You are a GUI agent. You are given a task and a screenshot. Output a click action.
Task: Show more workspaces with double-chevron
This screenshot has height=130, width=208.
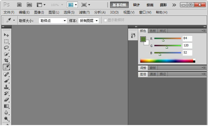[x=174, y=5]
